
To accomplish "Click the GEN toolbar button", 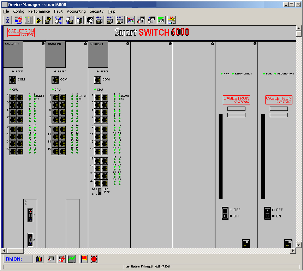I will 100,20.
